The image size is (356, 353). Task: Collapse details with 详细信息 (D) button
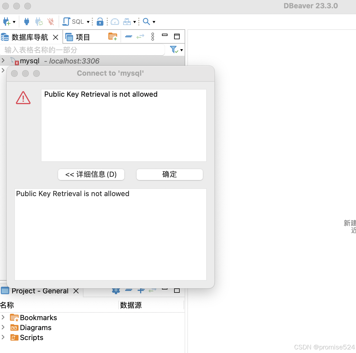tap(91, 175)
